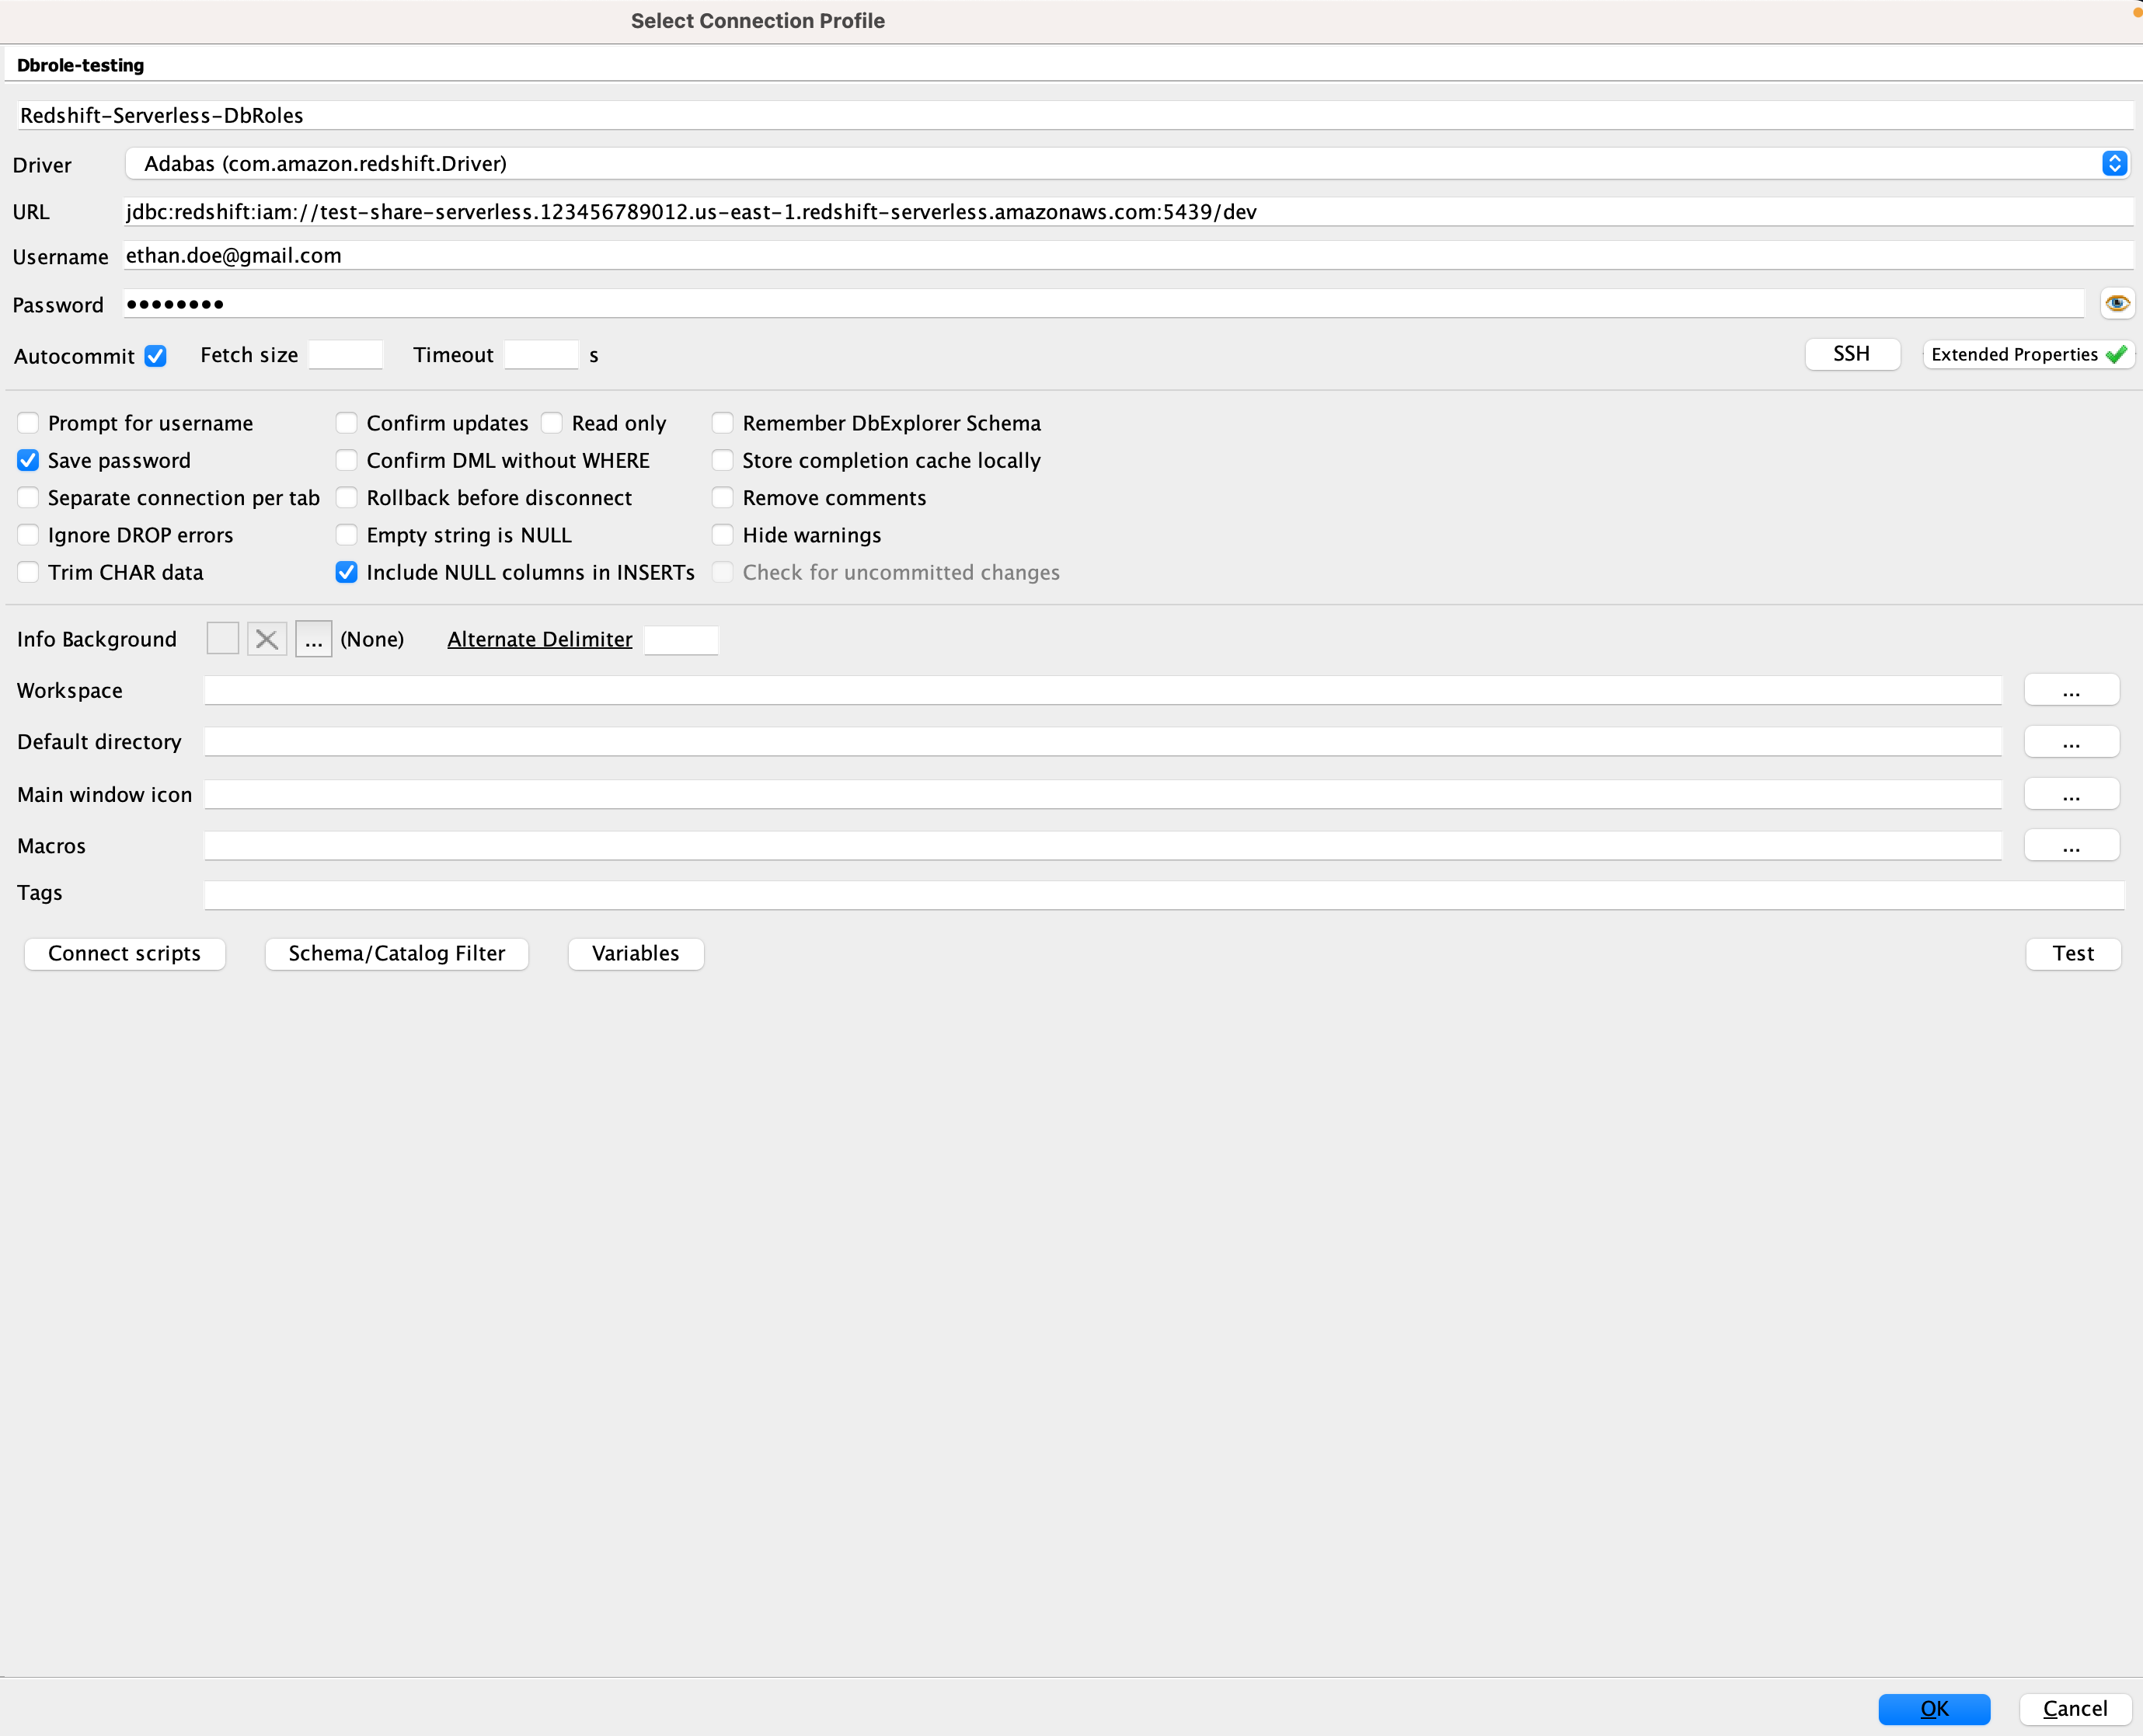Confirm the profile with OK
This screenshot has height=1736, width=2143.
[x=1933, y=1708]
